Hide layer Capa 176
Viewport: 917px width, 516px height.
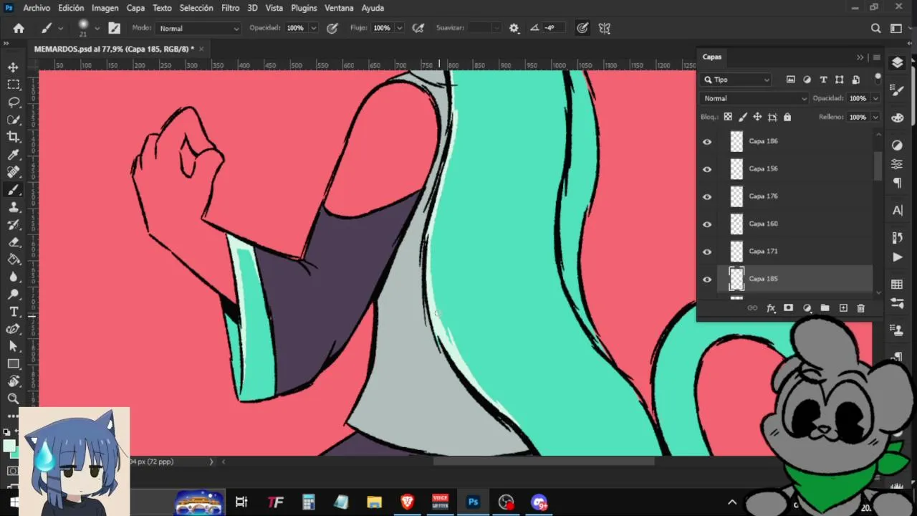[x=707, y=197]
